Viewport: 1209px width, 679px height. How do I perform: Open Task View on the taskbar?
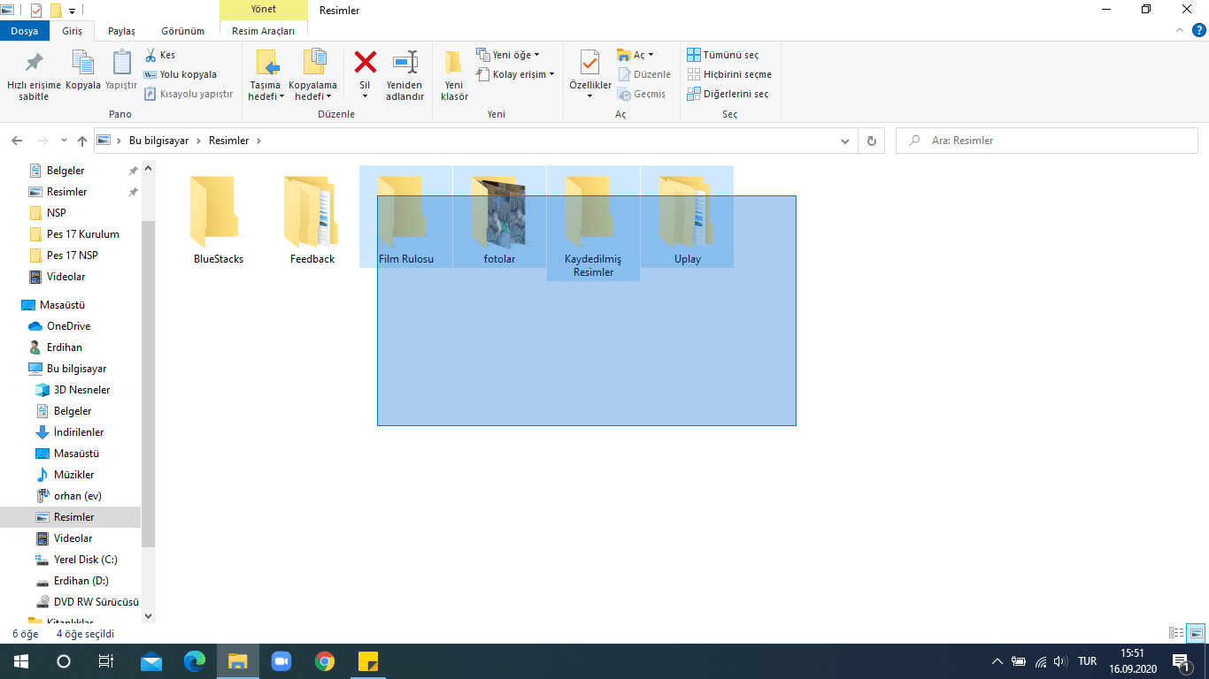106,661
